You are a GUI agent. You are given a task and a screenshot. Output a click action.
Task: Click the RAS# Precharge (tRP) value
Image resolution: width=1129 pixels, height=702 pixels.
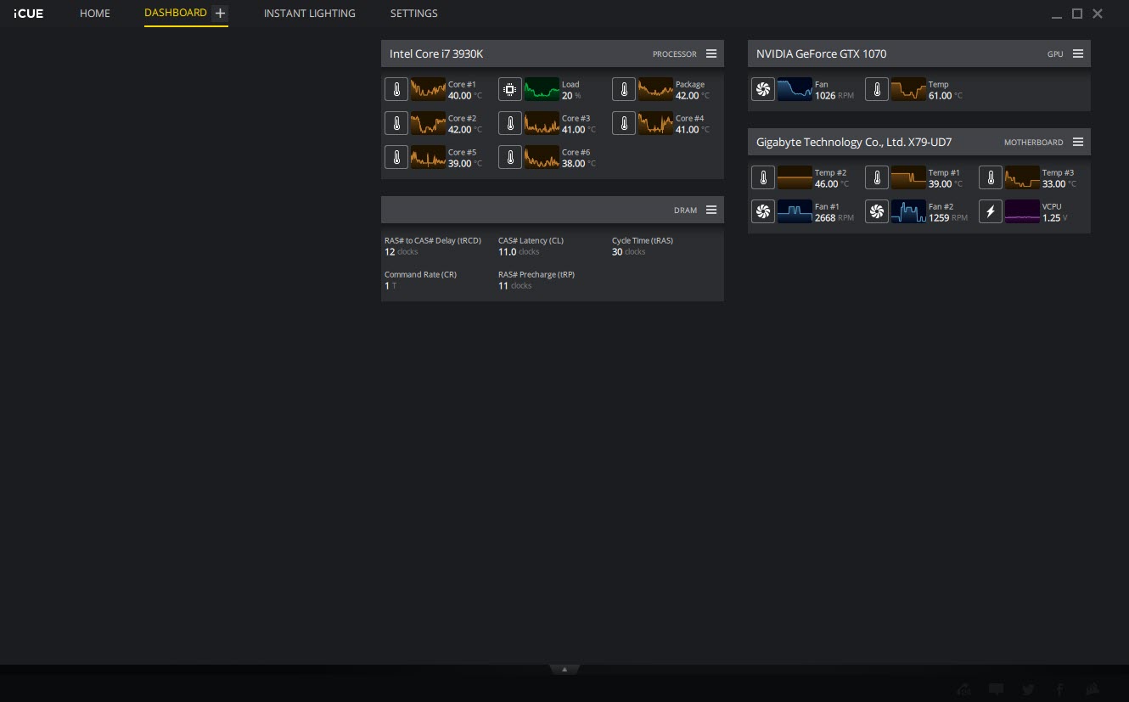515,286
